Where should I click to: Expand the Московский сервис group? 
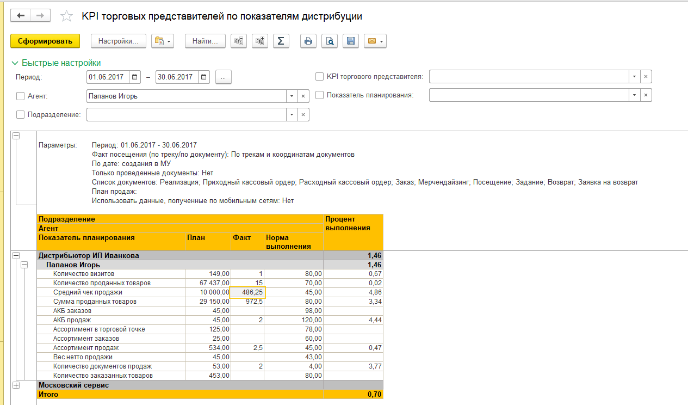click(x=16, y=385)
